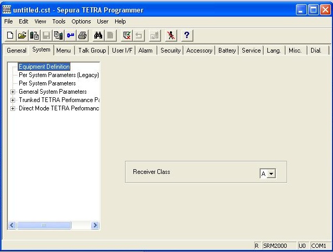Click the greyed-out save floppy disk icon
333x252 pixels.
pos(46,35)
